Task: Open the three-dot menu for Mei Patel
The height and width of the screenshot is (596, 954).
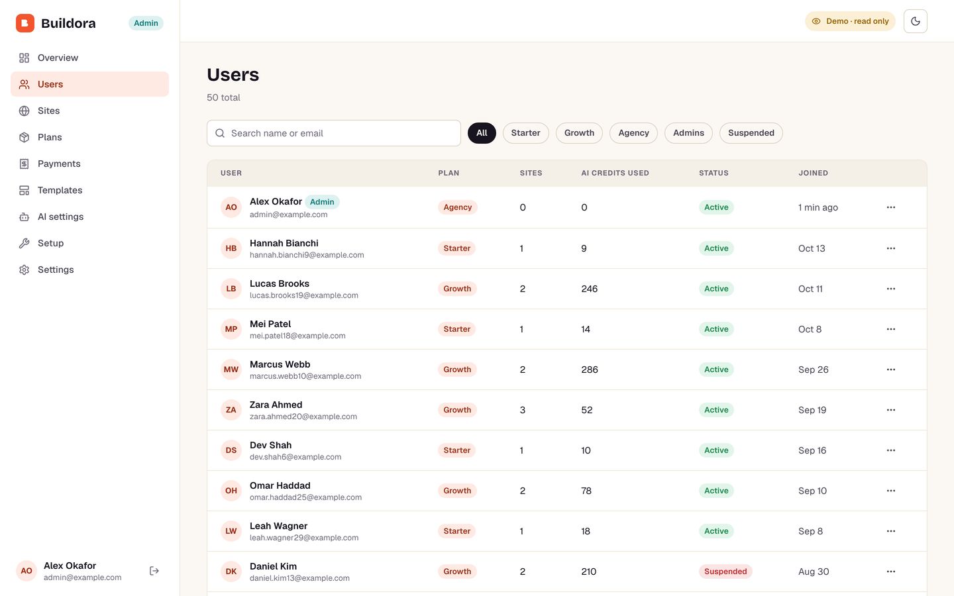Action: (x=891, y=329)
